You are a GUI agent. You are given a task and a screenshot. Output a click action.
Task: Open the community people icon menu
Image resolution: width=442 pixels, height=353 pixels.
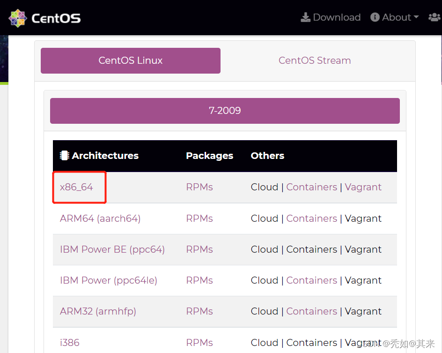tap(435, 17)
